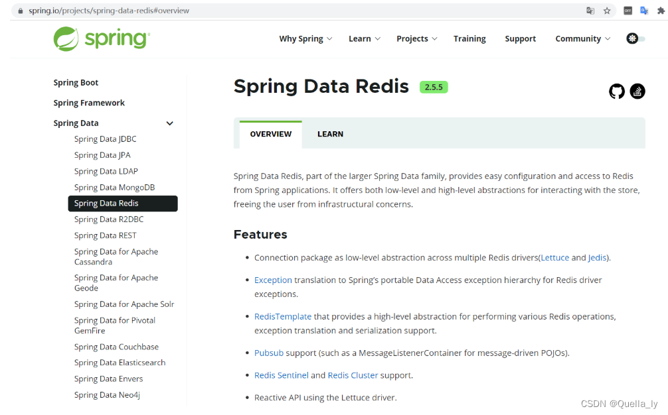Select Spring Data MongoDB in sidebar
The width and height of the screenshot is (668, 415).
pyautogui.click(x=114, y=188)
